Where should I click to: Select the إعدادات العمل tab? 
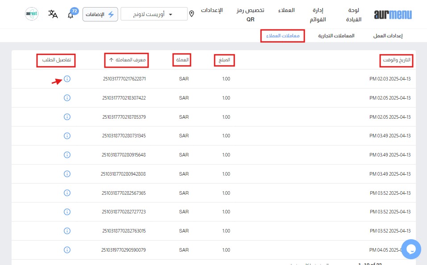(x=388, y=36)
